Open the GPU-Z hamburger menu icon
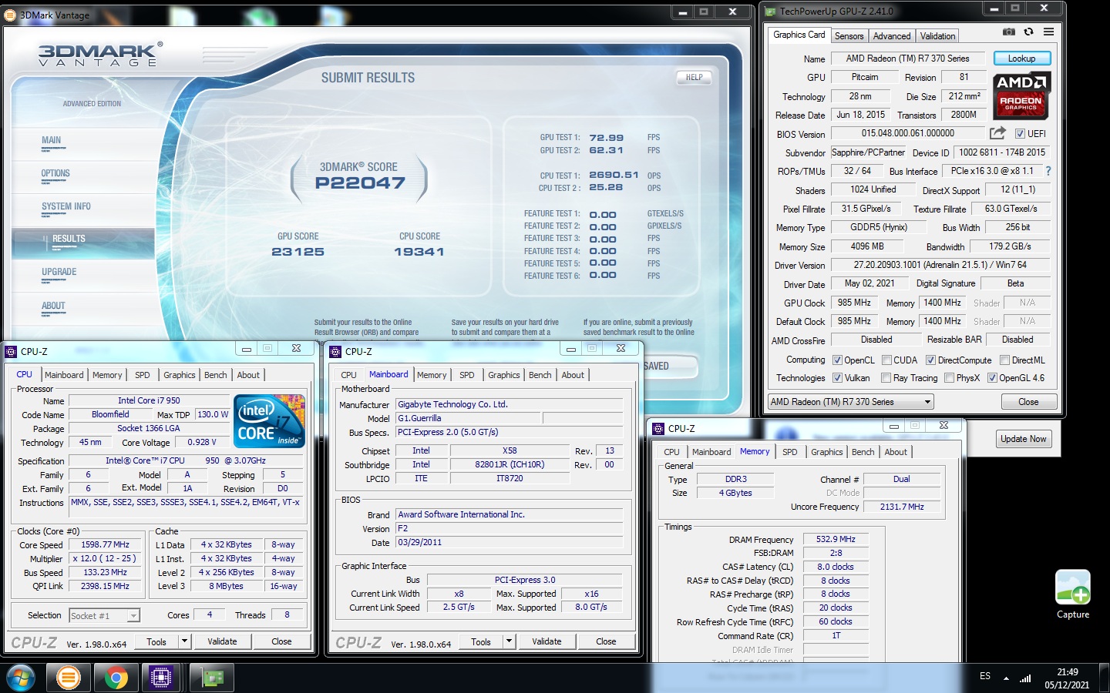 click(1048, 32)
